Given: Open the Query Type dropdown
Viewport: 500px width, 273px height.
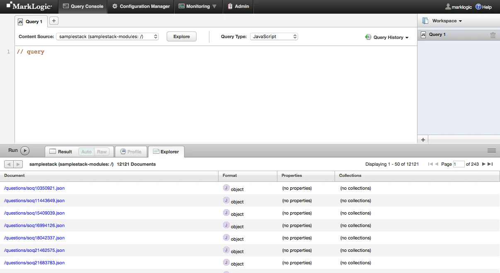Looking at the screenshot, I should (274, 36).
